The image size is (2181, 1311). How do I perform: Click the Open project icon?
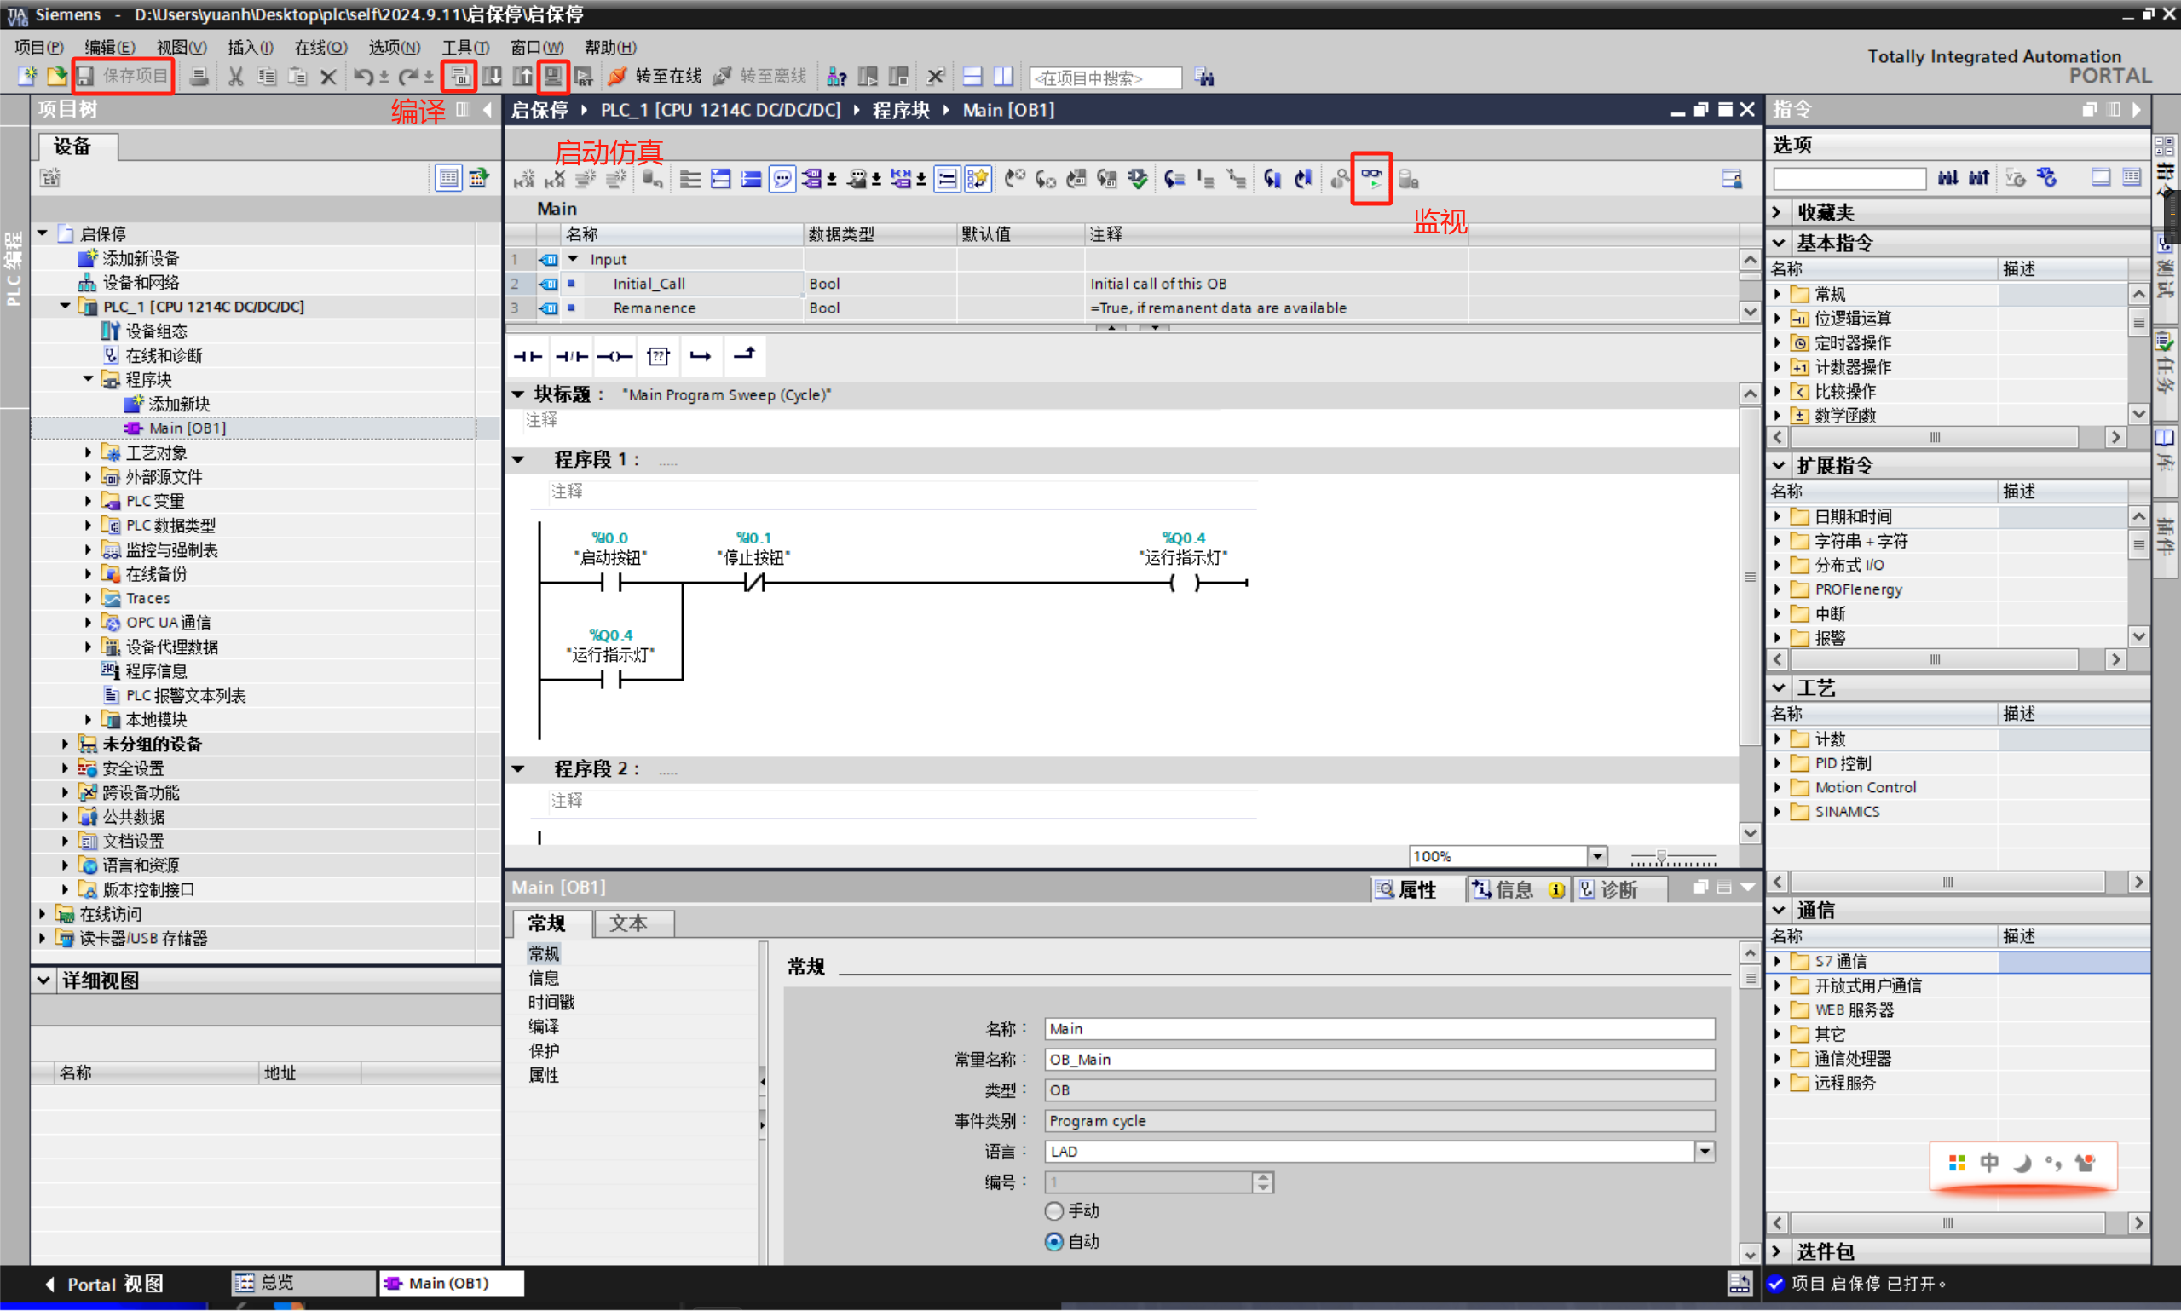pos(56,77)
